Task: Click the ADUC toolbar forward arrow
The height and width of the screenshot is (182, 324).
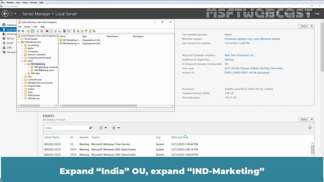Action: [23, 31]
